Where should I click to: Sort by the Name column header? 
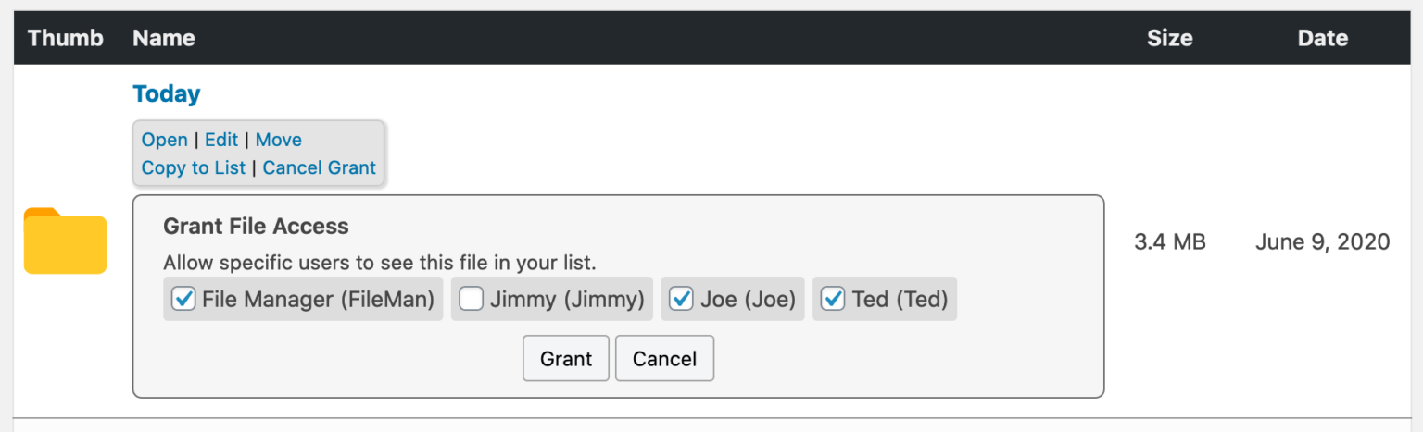click(164, 38)
